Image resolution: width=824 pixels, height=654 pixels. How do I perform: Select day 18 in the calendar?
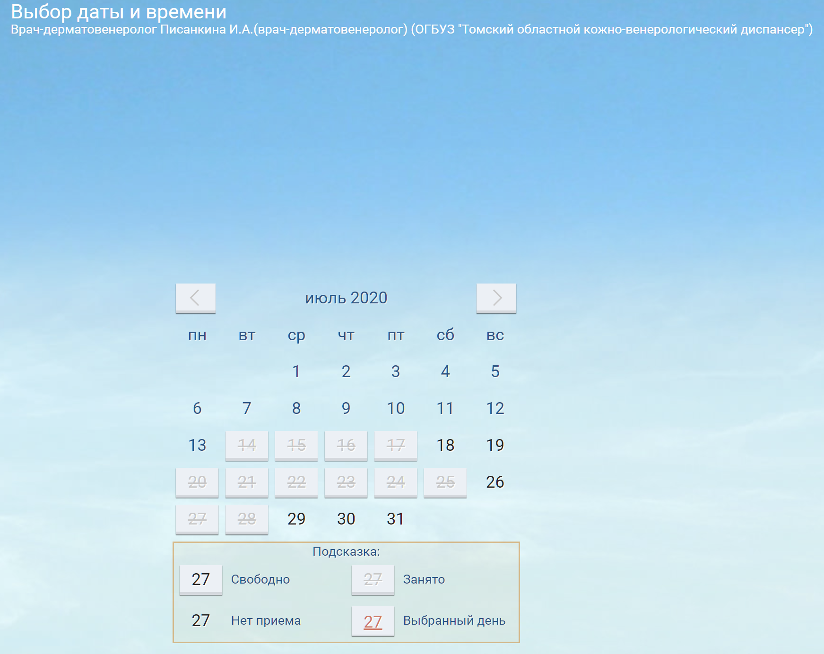click(445, 445)
